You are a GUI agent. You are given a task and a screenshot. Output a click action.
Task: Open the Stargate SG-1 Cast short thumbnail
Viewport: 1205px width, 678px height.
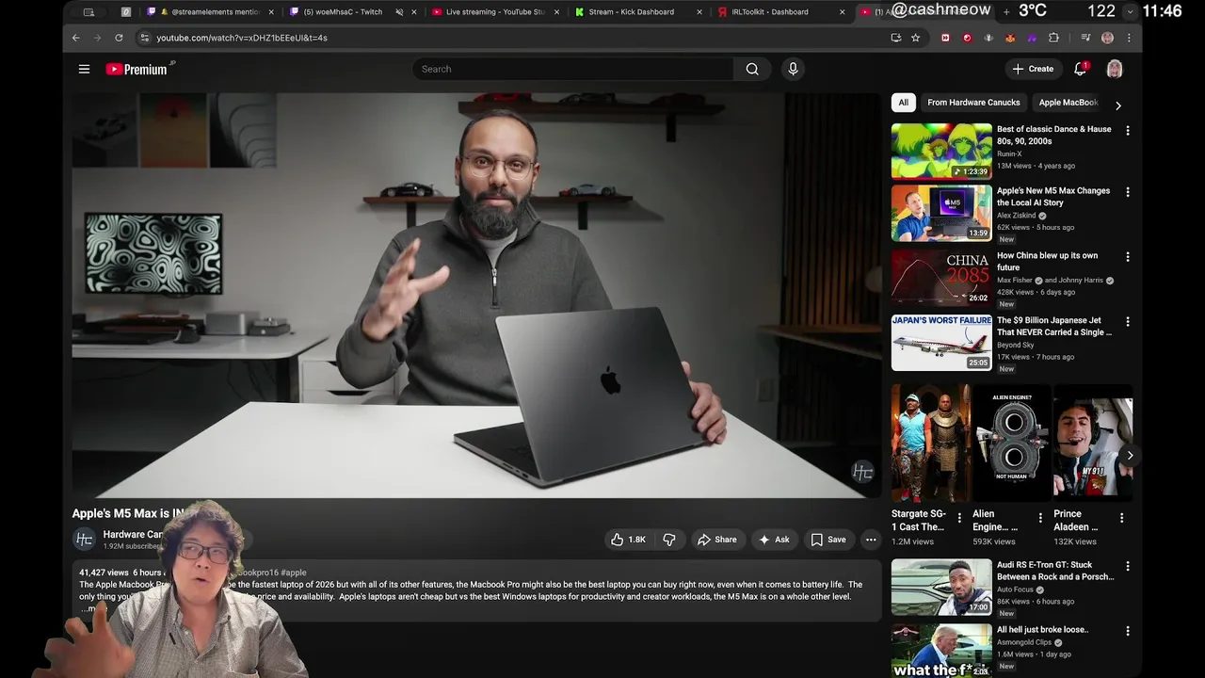pyautogui.click(x=931, y=444)
